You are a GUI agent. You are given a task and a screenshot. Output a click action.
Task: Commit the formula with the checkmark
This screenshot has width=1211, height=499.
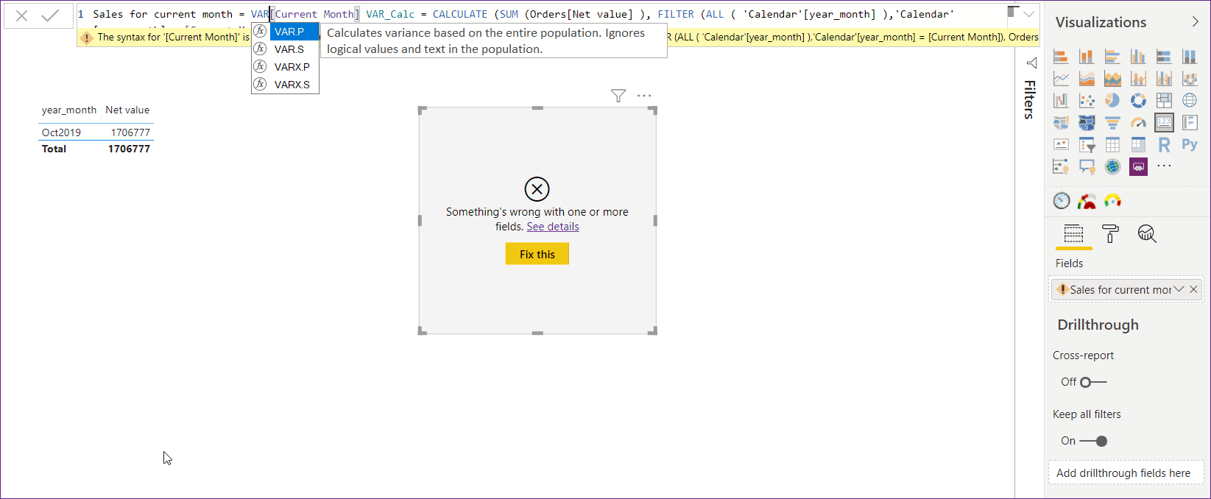(50, 15)
